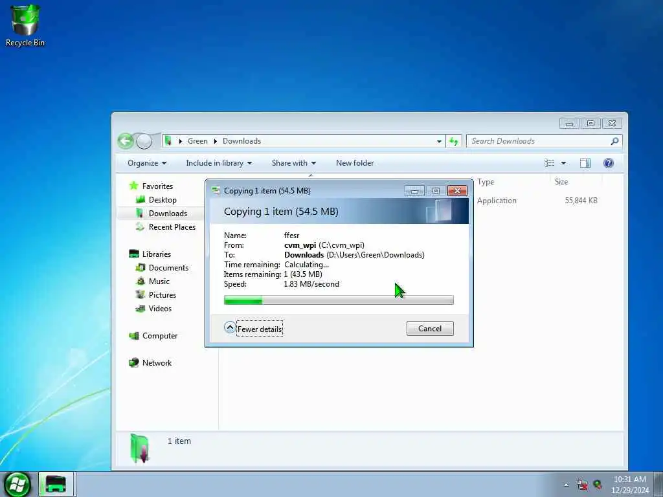Click the Explorer back arrow button
This screenshot has width=663, height=497.
click(126, 141)
